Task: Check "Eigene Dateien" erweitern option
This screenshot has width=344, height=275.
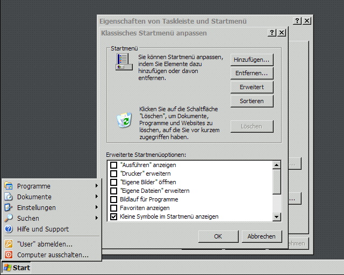Action: (x=113, y=191)
